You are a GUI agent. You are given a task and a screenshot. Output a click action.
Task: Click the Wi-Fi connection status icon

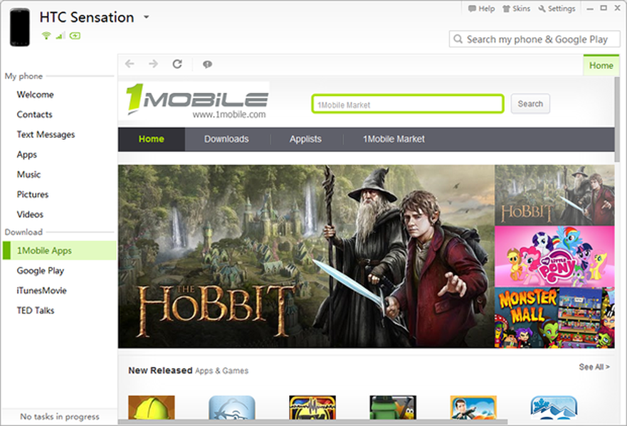coord(46,36)
